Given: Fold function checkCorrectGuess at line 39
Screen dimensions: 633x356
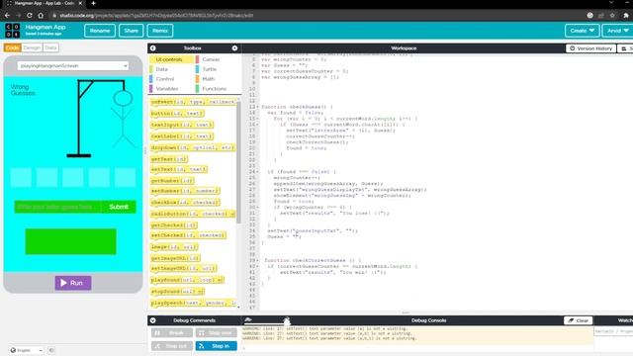Looking at the screenshot, I should 257,260.
